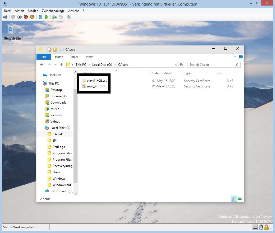Viewport: 275px width, 233px height.
Task: Open the address bar history dropdown
Action: tap(176, 65)
